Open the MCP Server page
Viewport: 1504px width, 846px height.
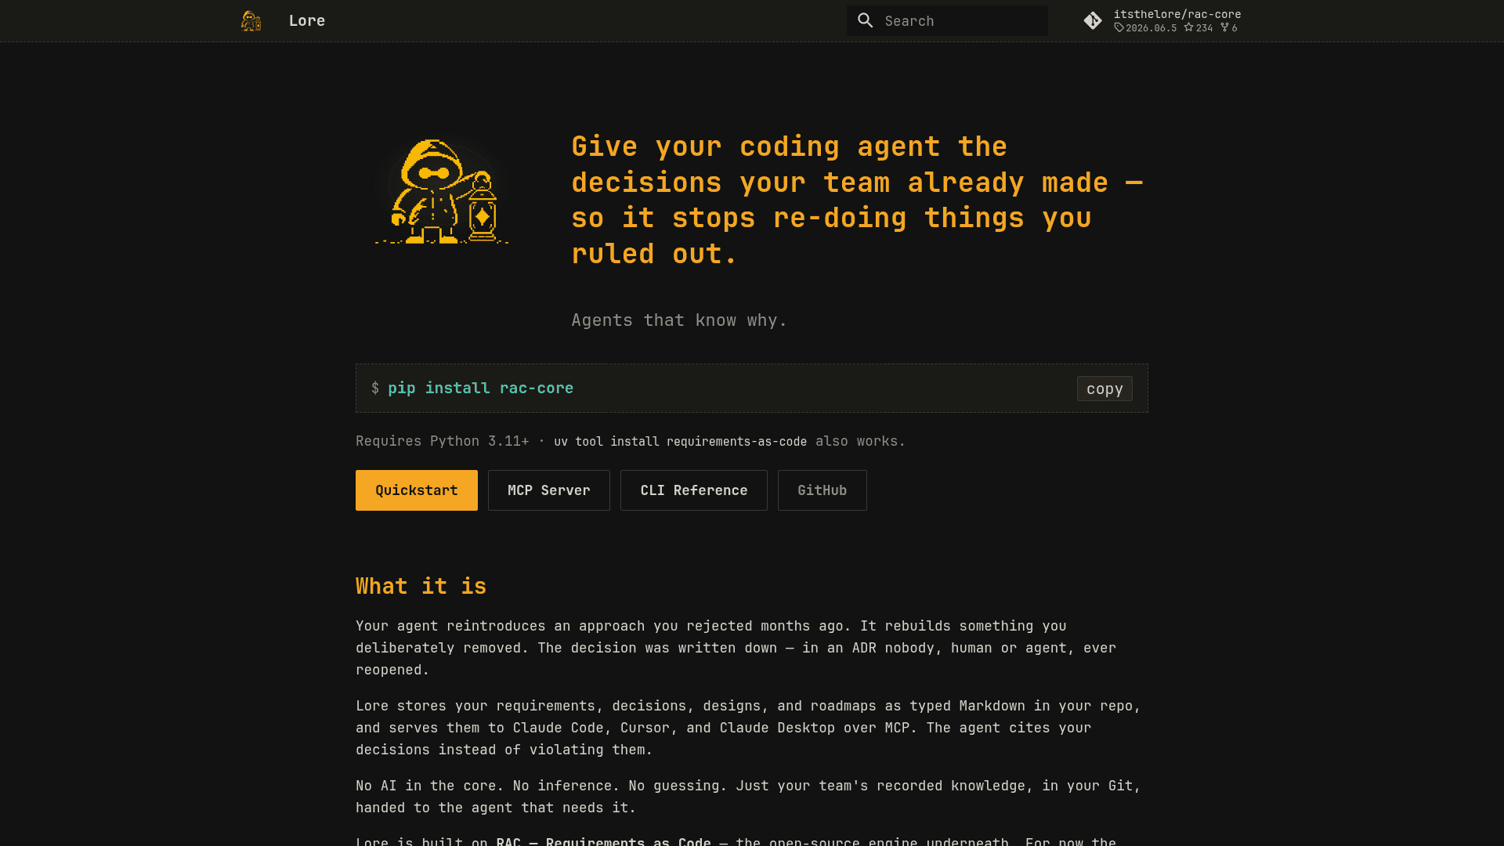549,490
